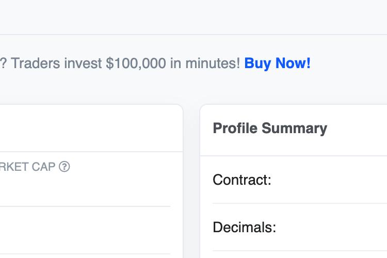Click the empty row below MARKET CAP

click(85, 230)
